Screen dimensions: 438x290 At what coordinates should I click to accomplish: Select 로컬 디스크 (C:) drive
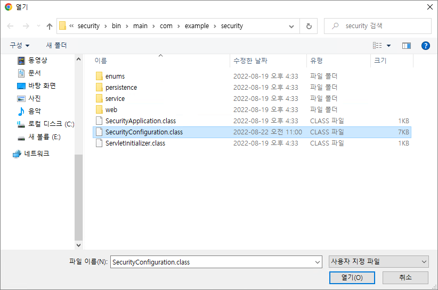click(51, 124)
